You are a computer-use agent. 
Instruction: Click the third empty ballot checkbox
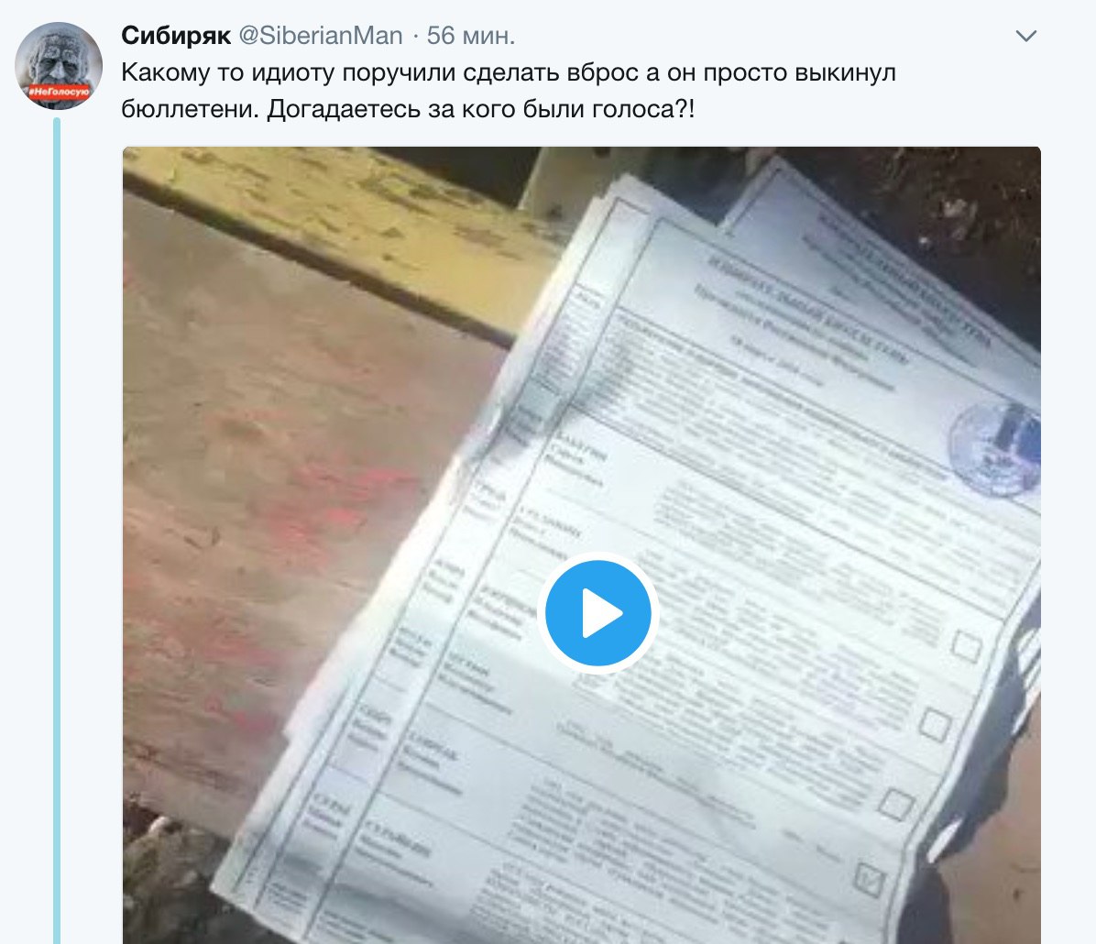[x=897, y=804]
